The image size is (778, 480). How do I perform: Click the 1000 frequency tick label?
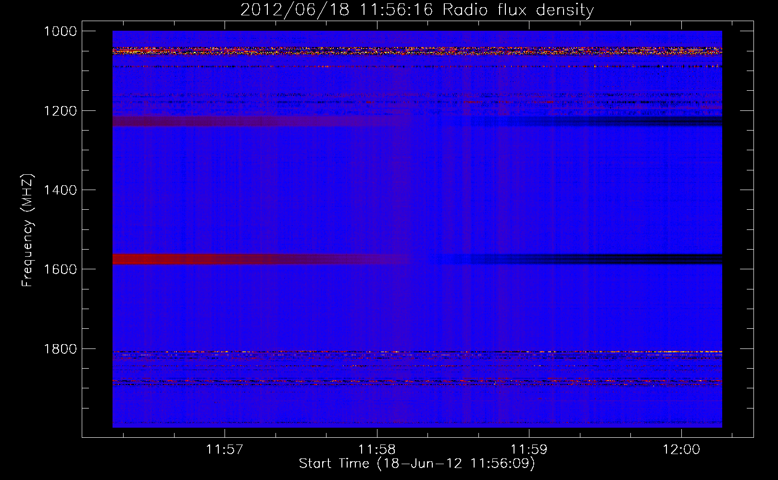pyautogui.click(x=60, y=31)
